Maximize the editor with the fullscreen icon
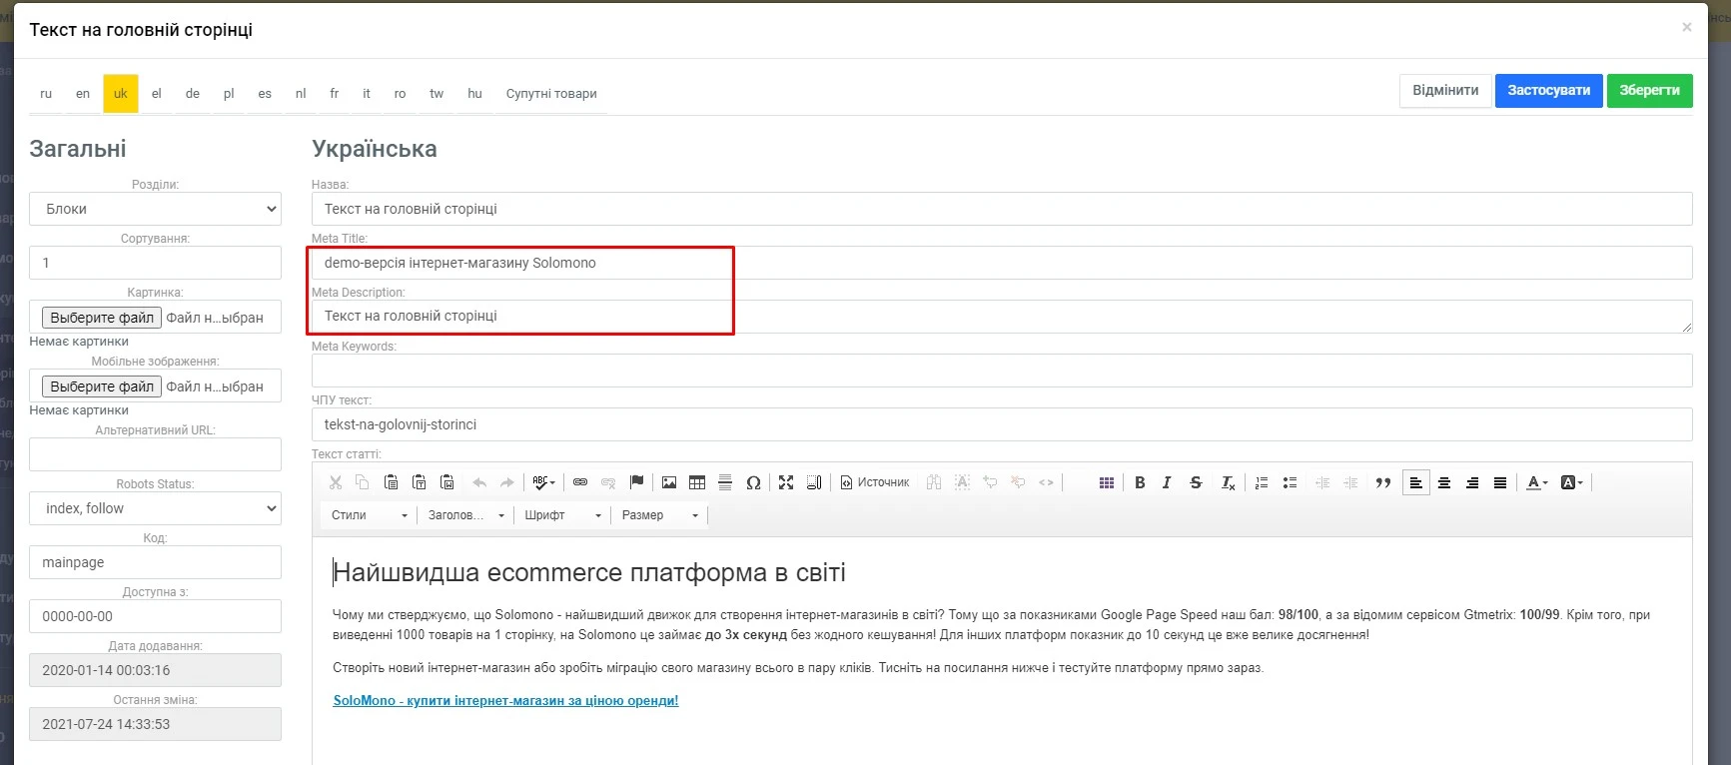1731x765 pixels. coord(786,482)
